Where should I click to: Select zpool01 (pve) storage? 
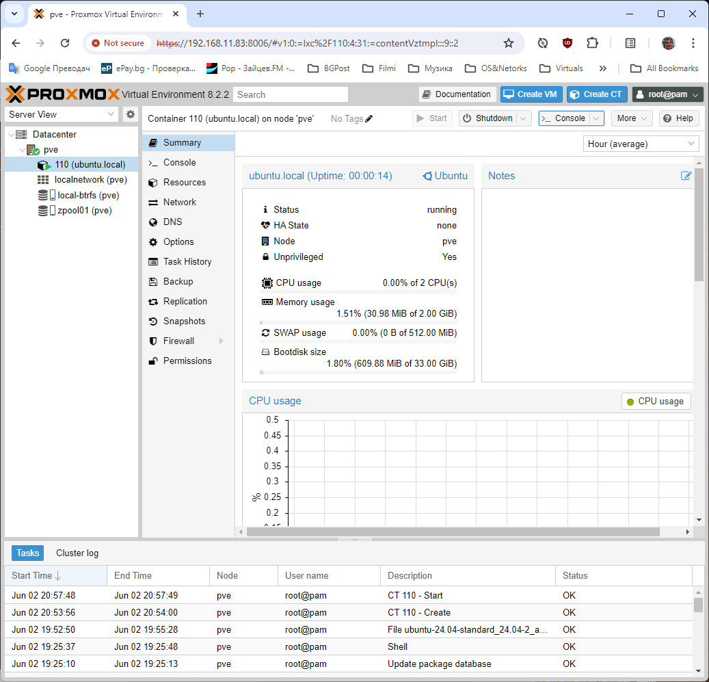pos(71,210)
